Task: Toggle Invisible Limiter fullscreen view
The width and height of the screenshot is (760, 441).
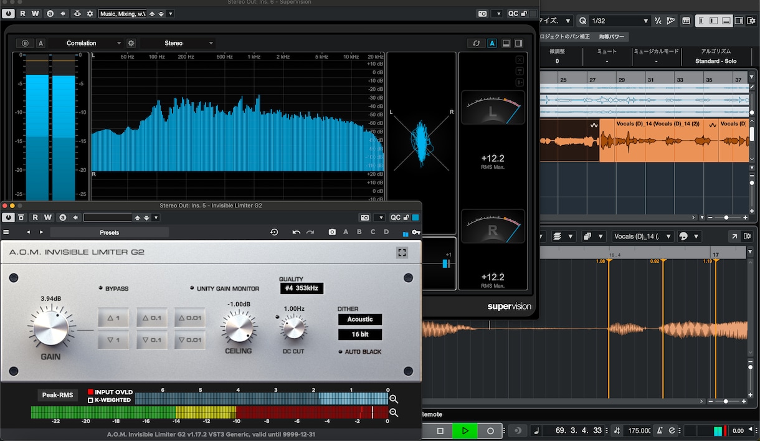Action: pos(402,252)
